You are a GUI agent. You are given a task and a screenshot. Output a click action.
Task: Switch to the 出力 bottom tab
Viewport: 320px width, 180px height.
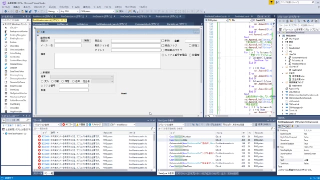pyautogui.click(x=223, y=173)
